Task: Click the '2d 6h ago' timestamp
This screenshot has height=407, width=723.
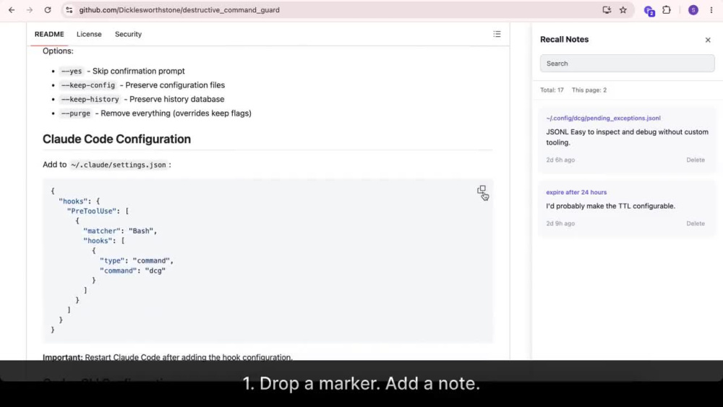Action: click(x=560, y=160)
